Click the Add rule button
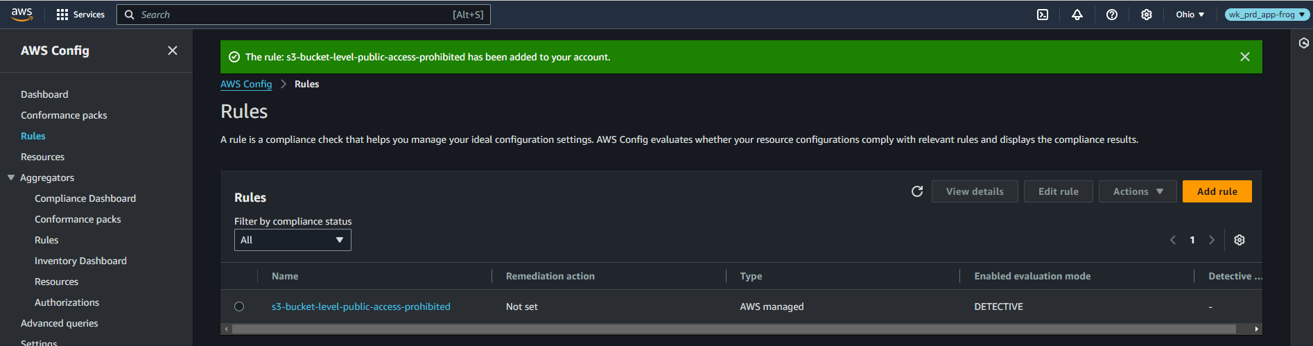Image resolution: width=1313 pixels, height=346 pixels. point(1217,191)
